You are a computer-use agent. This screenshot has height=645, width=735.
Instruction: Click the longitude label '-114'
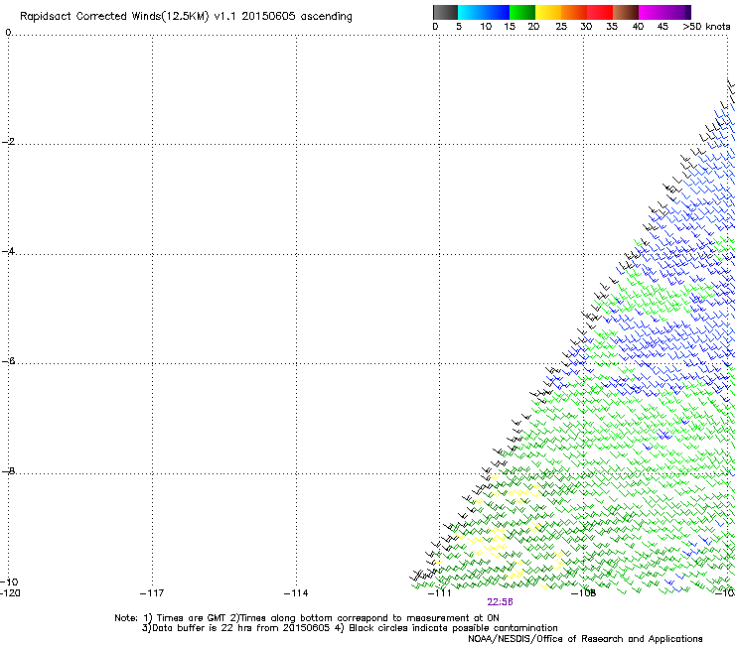click(296, 593)
